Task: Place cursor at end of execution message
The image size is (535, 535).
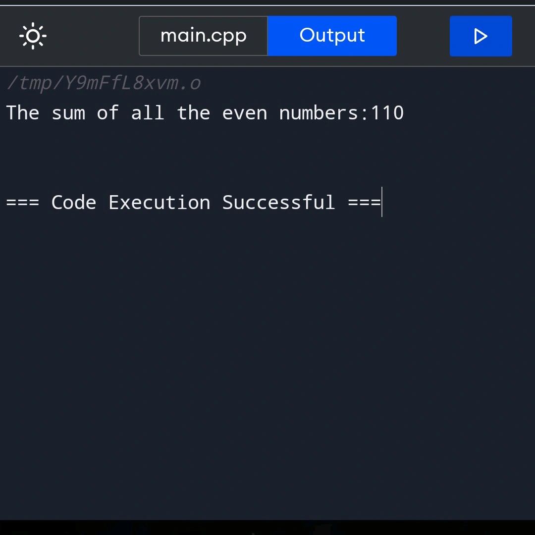Action: 382,202
